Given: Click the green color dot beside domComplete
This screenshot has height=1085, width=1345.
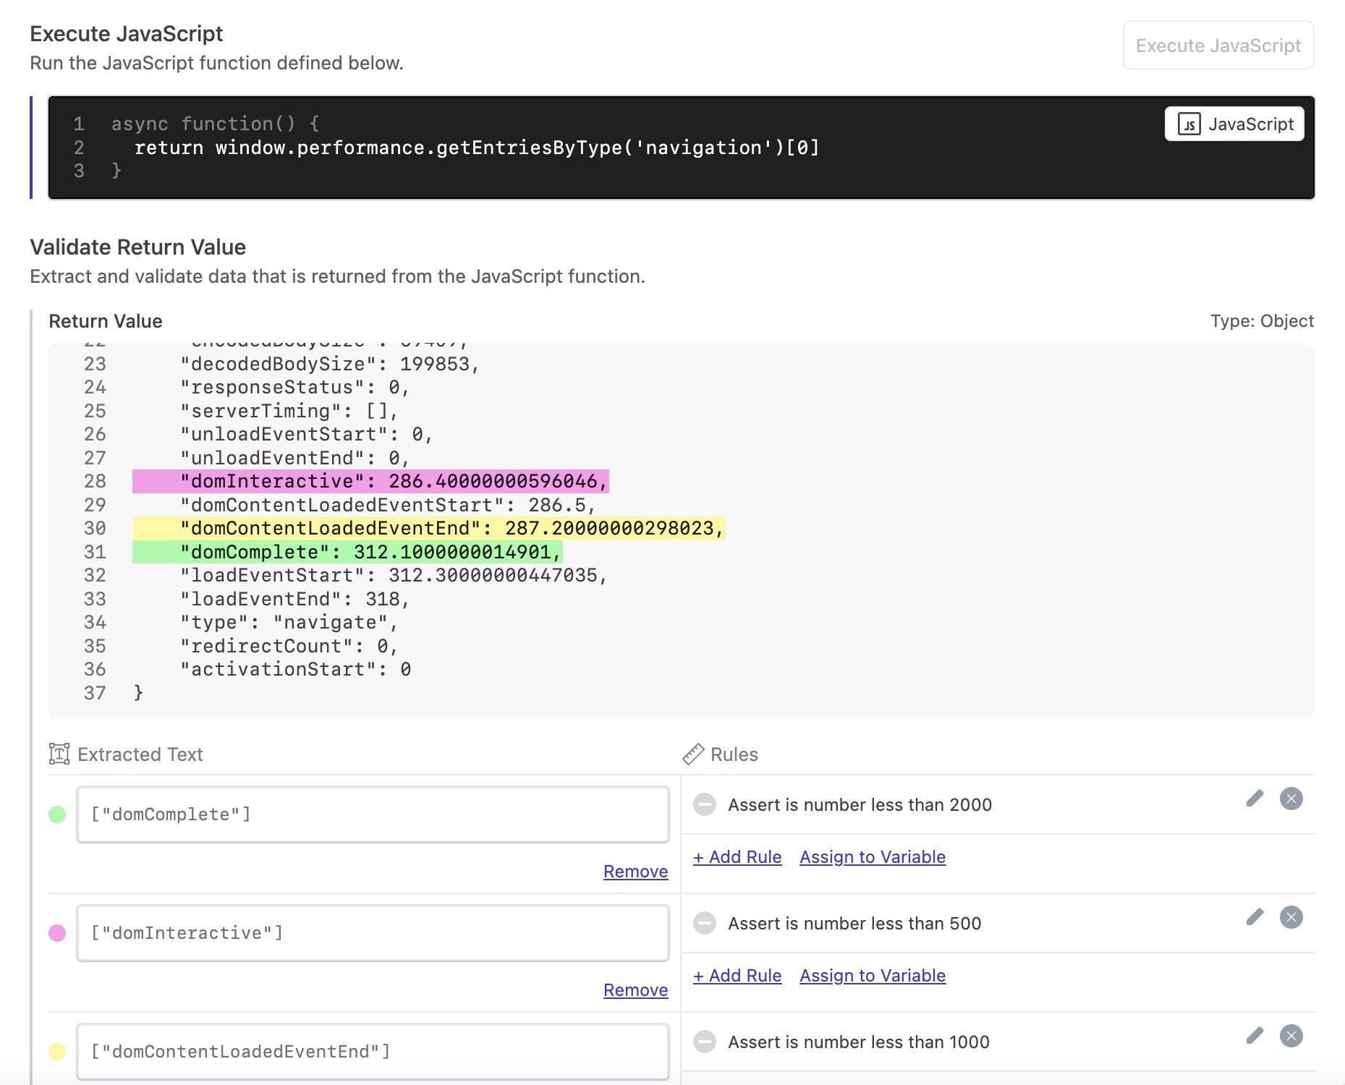Looking at the screenshot, I should coord(56,814).
